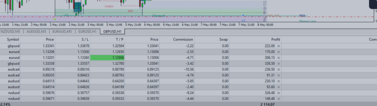Switch to the EURUSD,H1 chart tab
Viewport: 377px width, 106px height.
tap(87, 32)
